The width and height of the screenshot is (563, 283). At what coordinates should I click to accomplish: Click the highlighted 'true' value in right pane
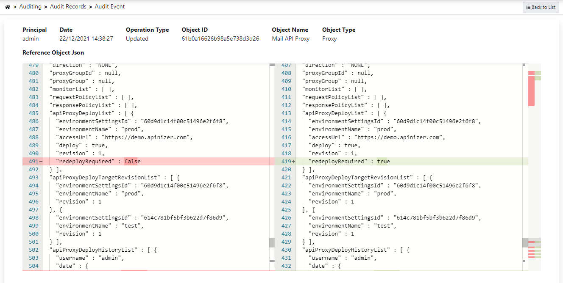tap(383, 162)
